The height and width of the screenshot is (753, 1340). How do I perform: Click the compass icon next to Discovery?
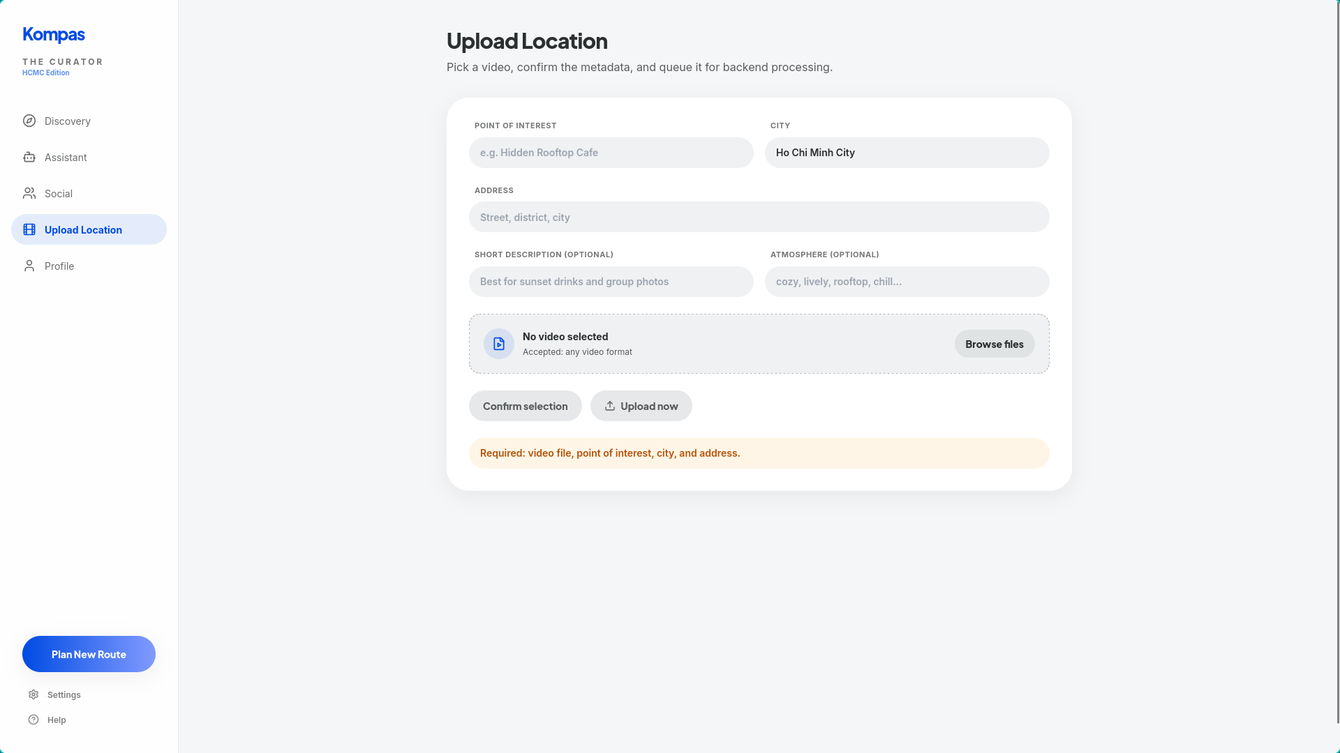29,121
